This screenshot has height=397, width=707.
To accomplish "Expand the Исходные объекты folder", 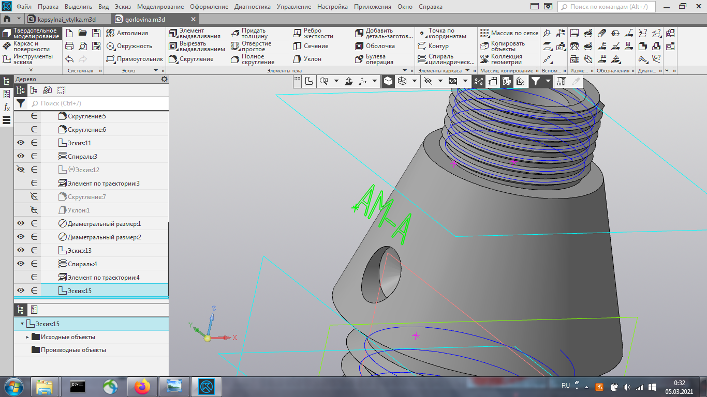I will point(27,337).
